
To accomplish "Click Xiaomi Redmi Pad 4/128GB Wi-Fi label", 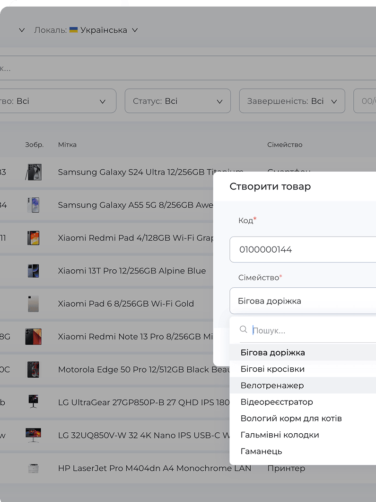I will [135, 238].
